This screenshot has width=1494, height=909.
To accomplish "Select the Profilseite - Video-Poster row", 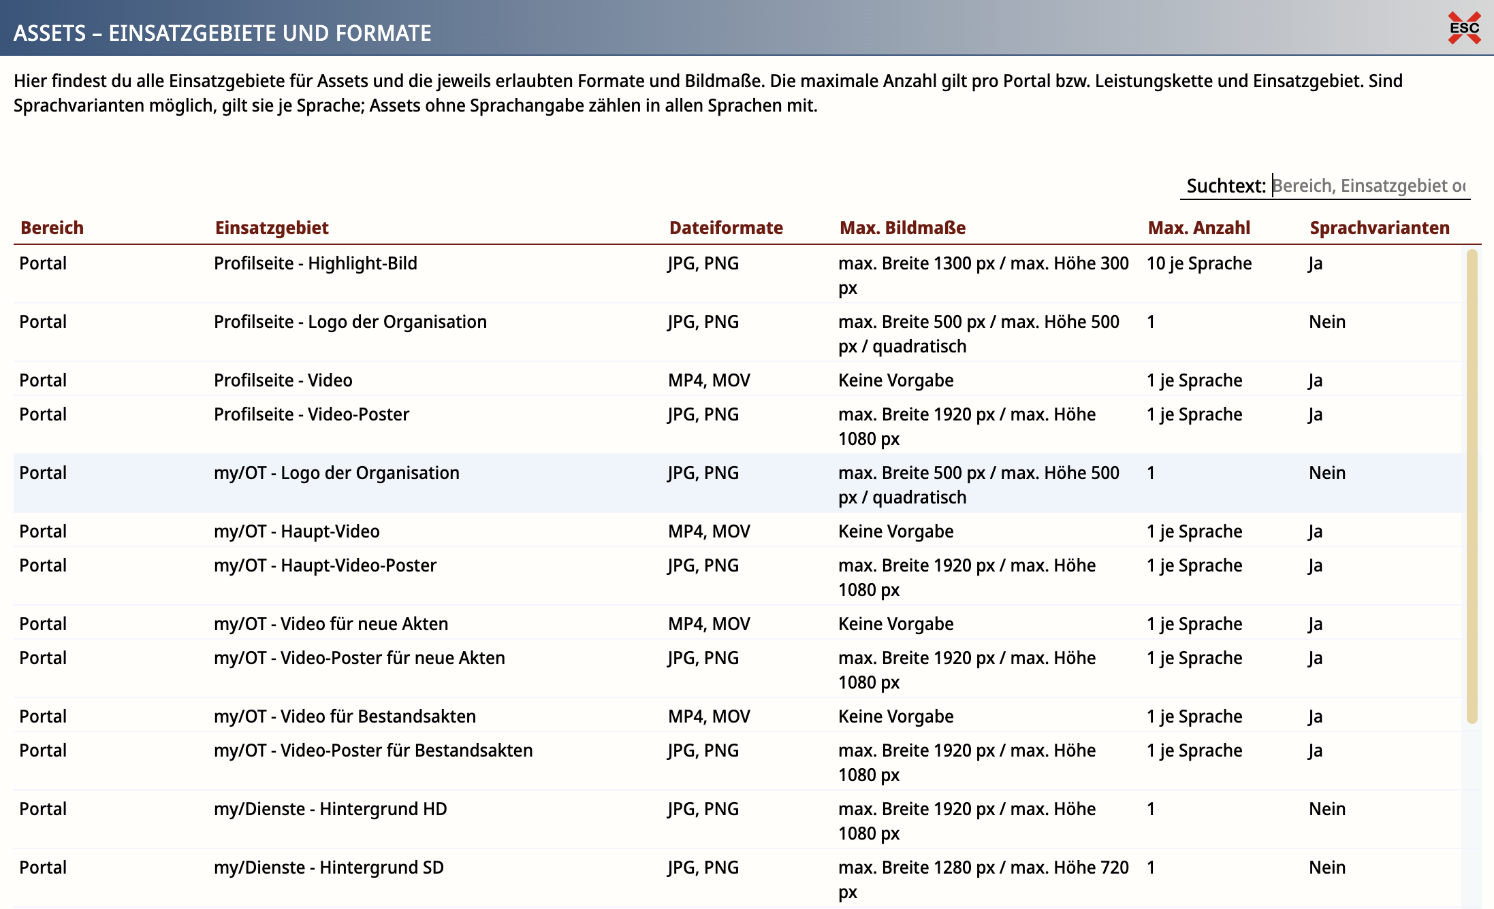I will (738, 426).
